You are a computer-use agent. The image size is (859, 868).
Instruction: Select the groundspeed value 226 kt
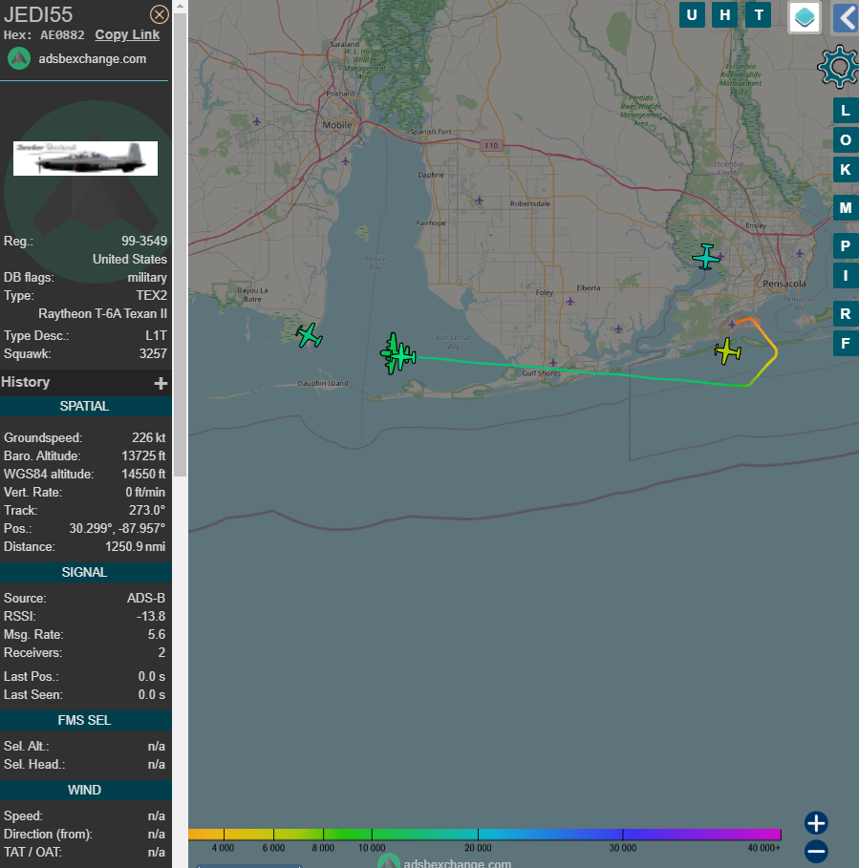(x=148, y=437)
